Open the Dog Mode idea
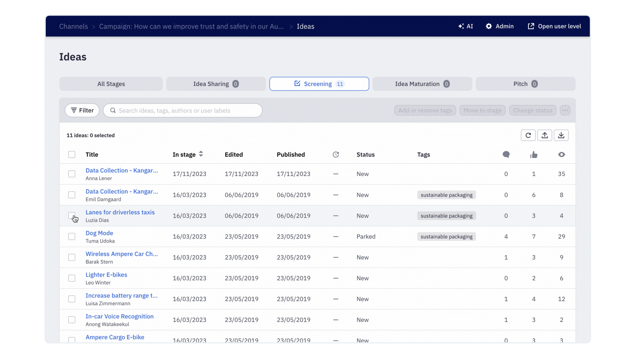Viewport: 636px width, 358px height. tap(99, 233)
